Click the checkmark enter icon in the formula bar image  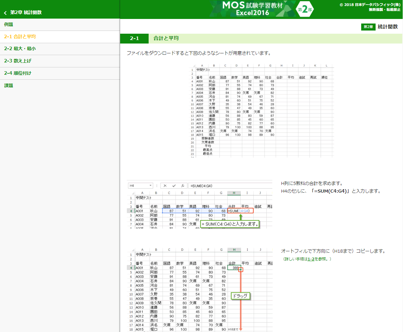[174, 186]
